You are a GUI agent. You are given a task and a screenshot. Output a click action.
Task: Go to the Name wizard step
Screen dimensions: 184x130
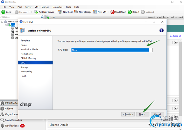click(24, 45)
